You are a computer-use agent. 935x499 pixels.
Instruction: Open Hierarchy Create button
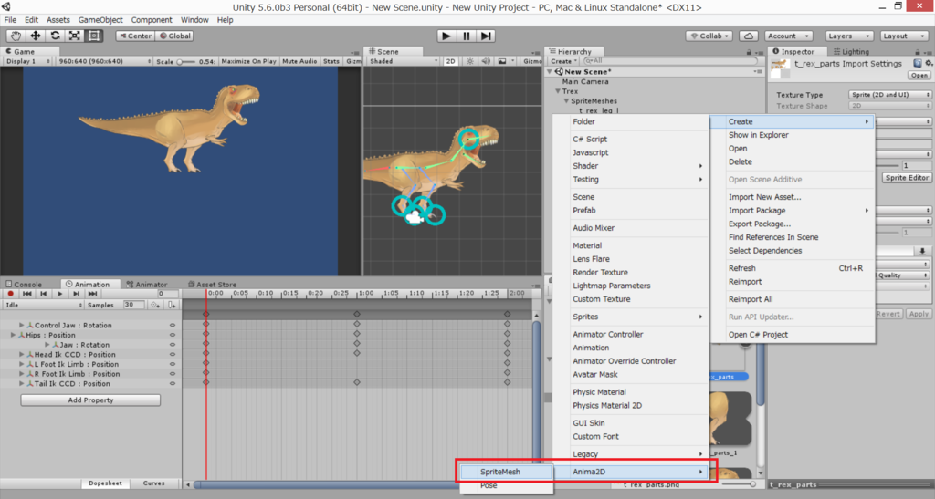[x=563, y=61]
